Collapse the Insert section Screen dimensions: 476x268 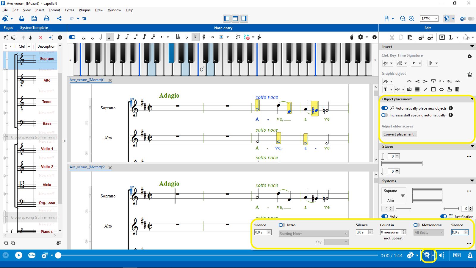pos(472,46)
